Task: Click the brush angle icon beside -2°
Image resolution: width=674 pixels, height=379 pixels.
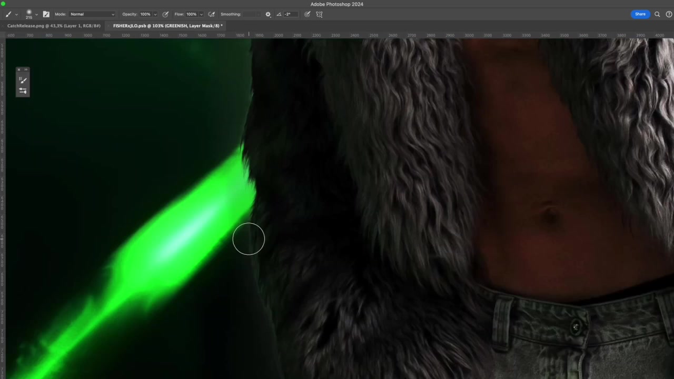Action: (x=279, y=14)
